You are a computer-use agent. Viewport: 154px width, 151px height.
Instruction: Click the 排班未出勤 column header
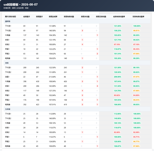[85, 17]
